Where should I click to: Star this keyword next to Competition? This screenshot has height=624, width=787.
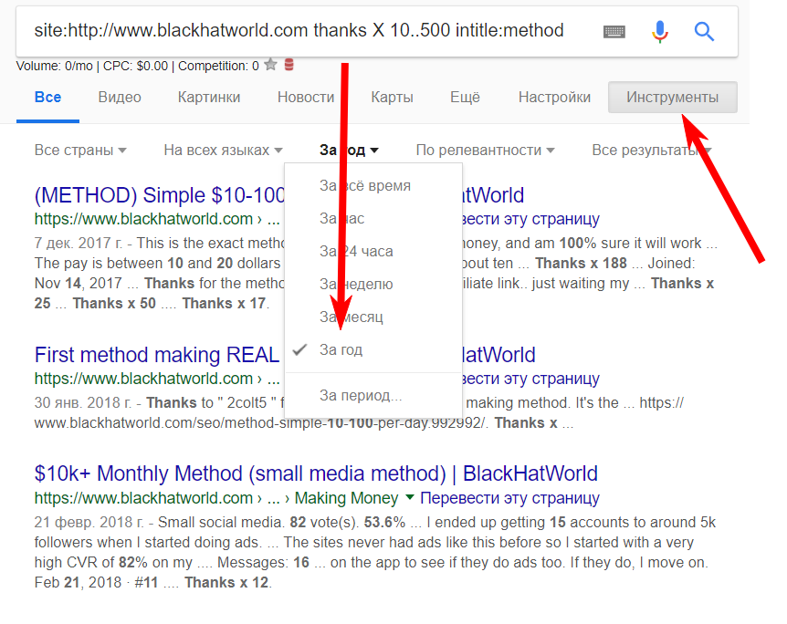(270, 64)
